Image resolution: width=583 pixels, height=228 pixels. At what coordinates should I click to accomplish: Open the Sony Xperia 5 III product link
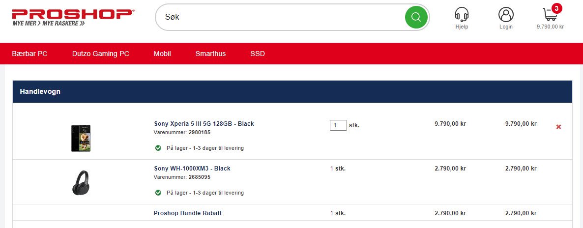tap(204, 123)
